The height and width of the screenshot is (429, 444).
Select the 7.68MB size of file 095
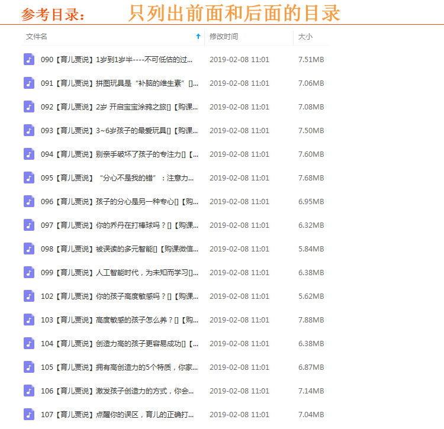tap(311, 178)
